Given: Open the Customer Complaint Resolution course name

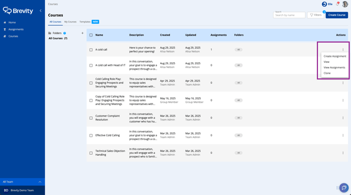Looking at the screenshot, I should tap(107, 118).
